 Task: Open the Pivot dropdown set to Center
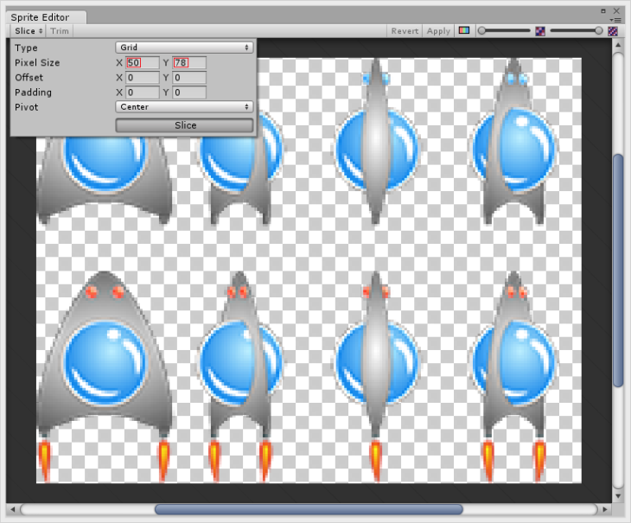point(184,107)
